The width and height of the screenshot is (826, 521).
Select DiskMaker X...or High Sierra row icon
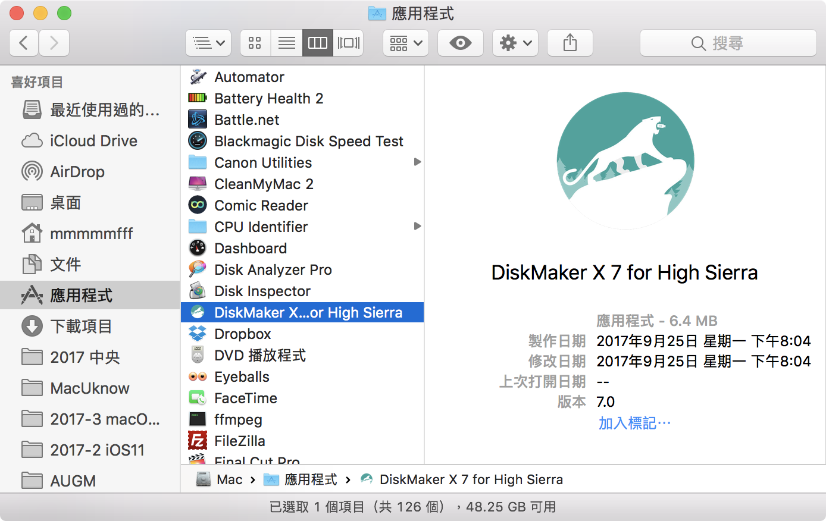(198, 312)
